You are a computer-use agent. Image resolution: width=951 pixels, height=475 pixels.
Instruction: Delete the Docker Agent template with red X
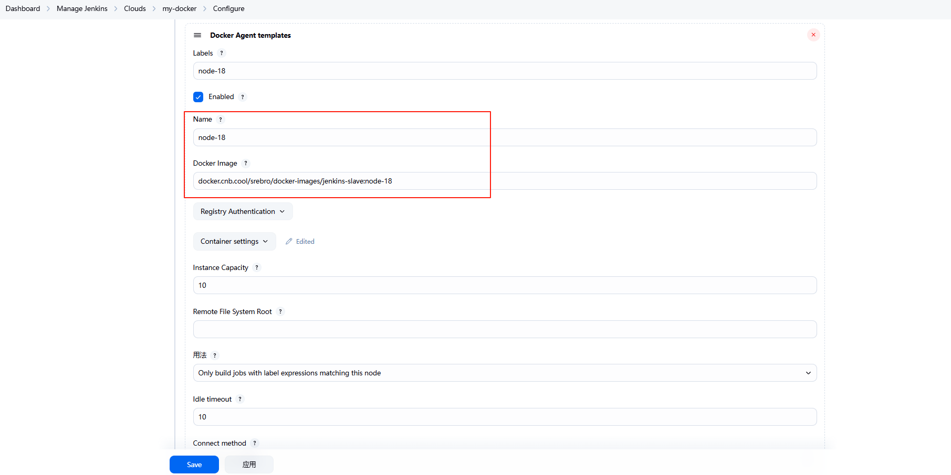click(813, 35)
